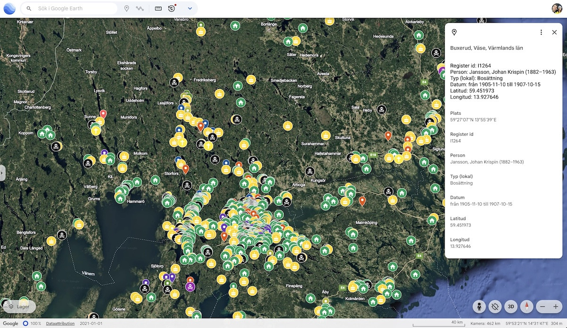Reset orientation with the compass
The height and width of the screenshot is (328, 567).
click(526, 306)
